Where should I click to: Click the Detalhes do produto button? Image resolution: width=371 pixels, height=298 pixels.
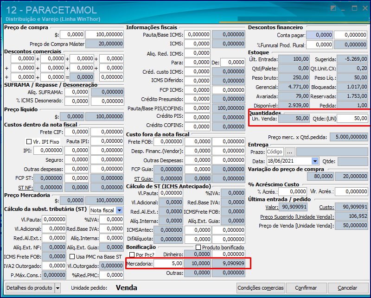coord(30,288)
